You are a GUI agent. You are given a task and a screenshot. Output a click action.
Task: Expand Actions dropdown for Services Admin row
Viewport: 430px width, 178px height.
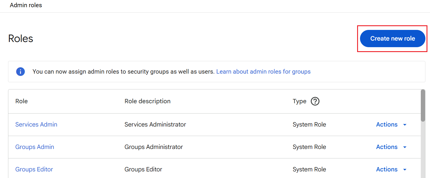391,125
